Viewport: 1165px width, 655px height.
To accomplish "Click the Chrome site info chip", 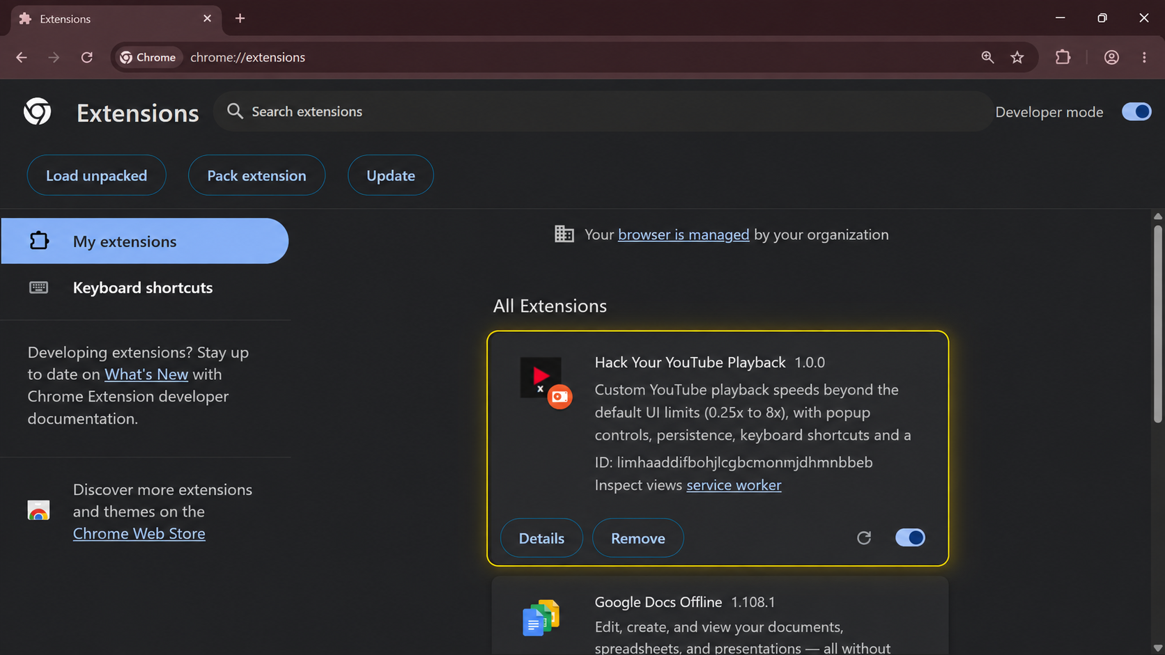I will click(148, 57).
